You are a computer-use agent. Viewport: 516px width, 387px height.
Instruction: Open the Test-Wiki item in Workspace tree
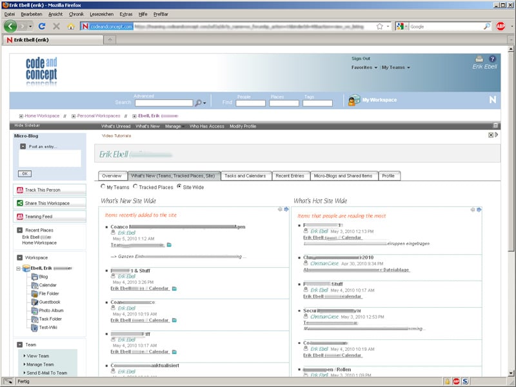[x=48, y=328]
